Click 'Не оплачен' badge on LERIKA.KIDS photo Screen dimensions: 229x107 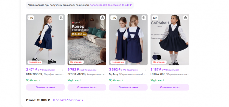click(159, 62)
